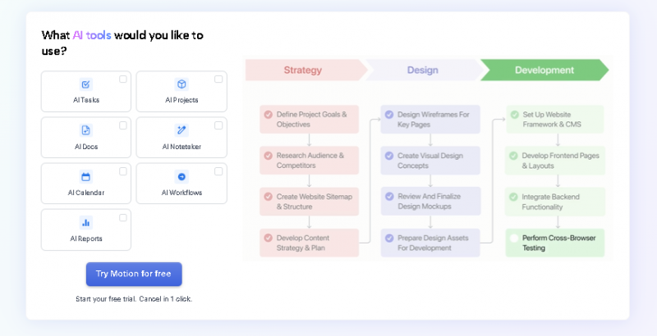
Task: Select the Design stage header
Action: tap(422, 70)
